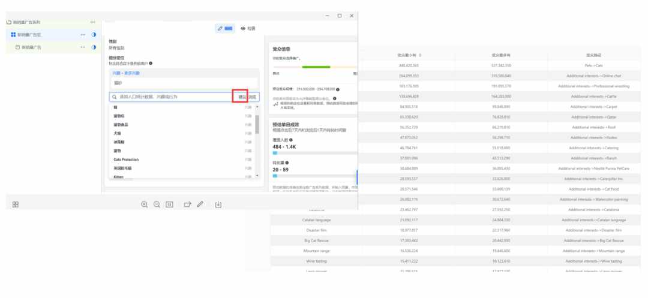
Task: Click the 484 - 1.4K reach value
Action: (284, 147)
